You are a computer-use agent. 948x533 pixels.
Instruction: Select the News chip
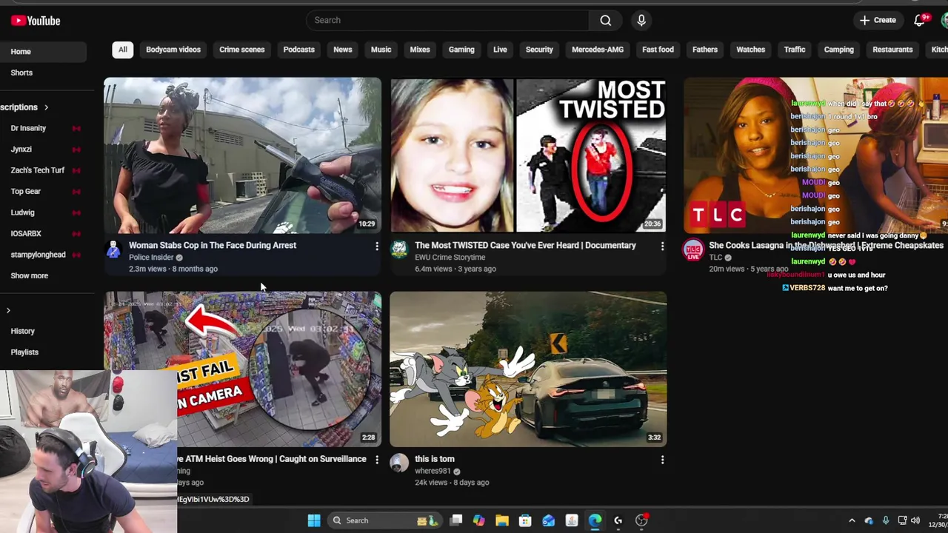point(342,50)
